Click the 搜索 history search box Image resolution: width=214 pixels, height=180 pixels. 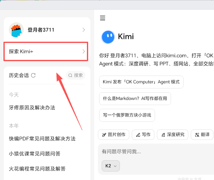pos(76,75)
